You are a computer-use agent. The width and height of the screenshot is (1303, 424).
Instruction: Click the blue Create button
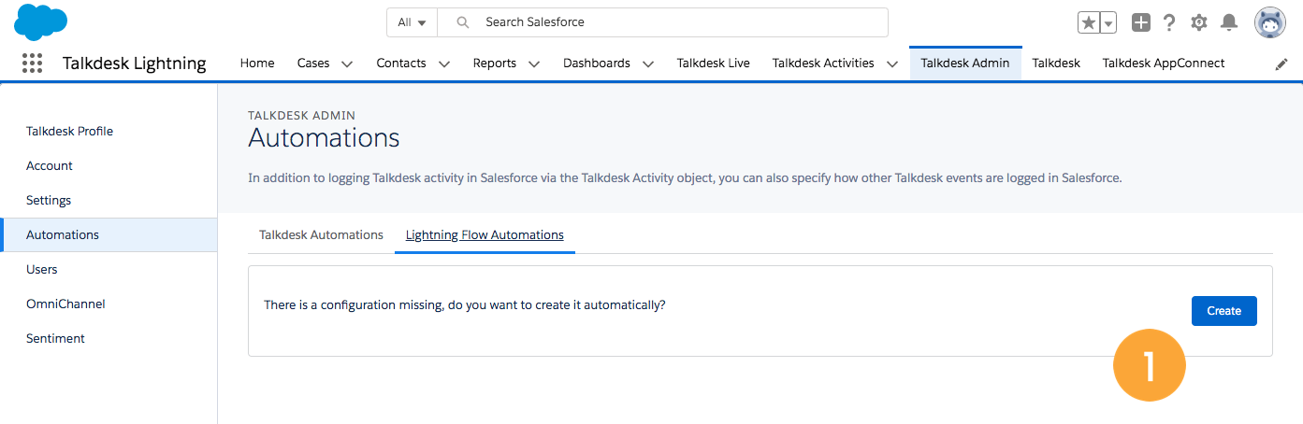click(1223, 311)
